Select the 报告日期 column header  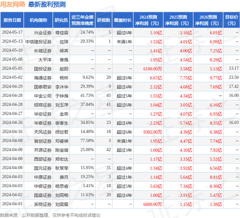(12, 20)
